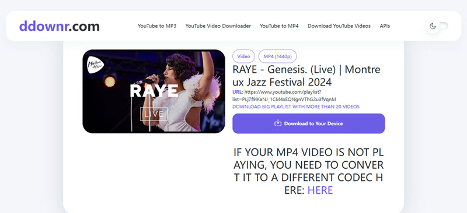The height and width of the screenshot is (213, 467).
Task: Open Download Big Playlist With More Than 20 Videos link
Action: point(296,106)
